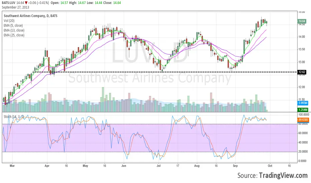Image resolution: width=311 pixels, height=183 pixels.
Task: Select the EMA (13, close) legend entry
Action: click(14, 30)
